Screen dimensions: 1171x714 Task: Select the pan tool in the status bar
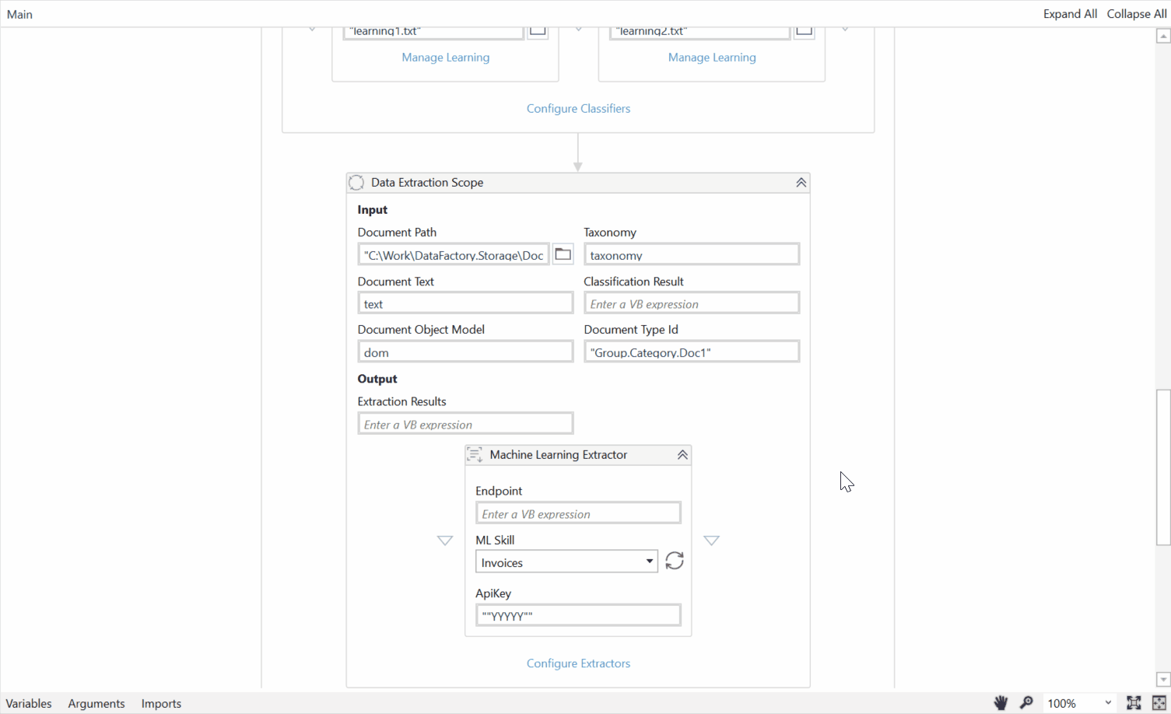1000,702
